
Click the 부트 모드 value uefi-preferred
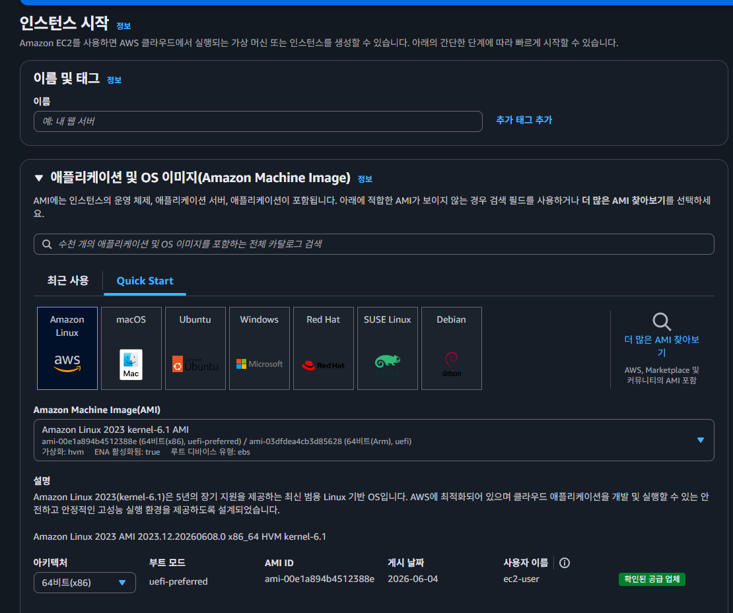(178, 582)
